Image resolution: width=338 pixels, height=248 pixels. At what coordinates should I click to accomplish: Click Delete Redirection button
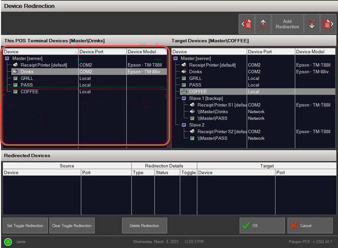pyautogui.click(x=144, y=225)
